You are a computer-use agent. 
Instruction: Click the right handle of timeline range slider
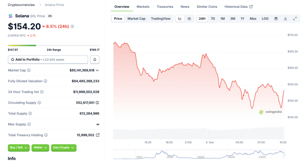pos(284,154)
